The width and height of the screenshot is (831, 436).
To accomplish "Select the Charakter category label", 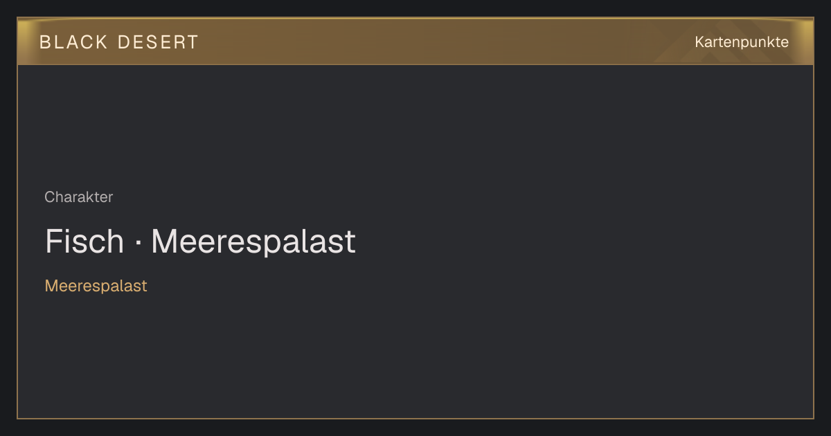I will coord(78,197).
